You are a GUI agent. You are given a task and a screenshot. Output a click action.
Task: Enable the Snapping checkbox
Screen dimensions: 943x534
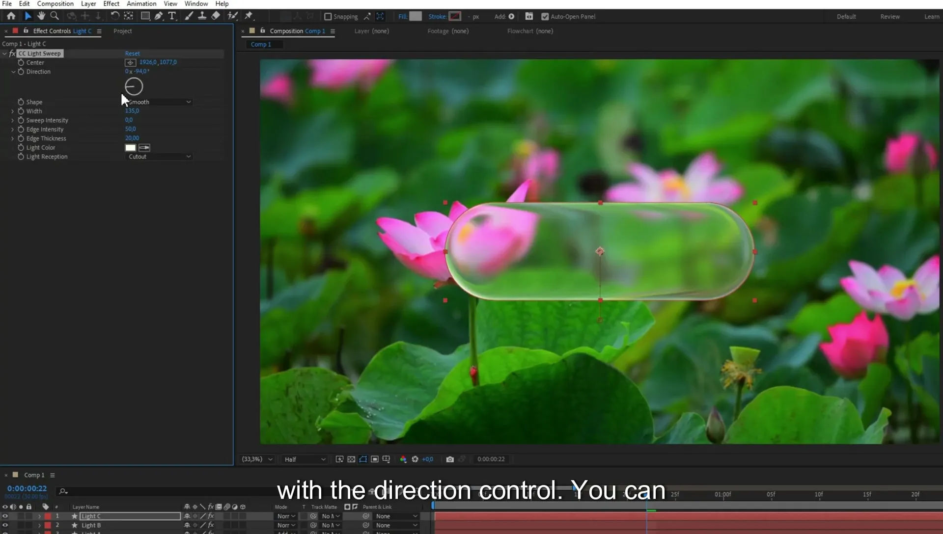(x=328, y=16)
